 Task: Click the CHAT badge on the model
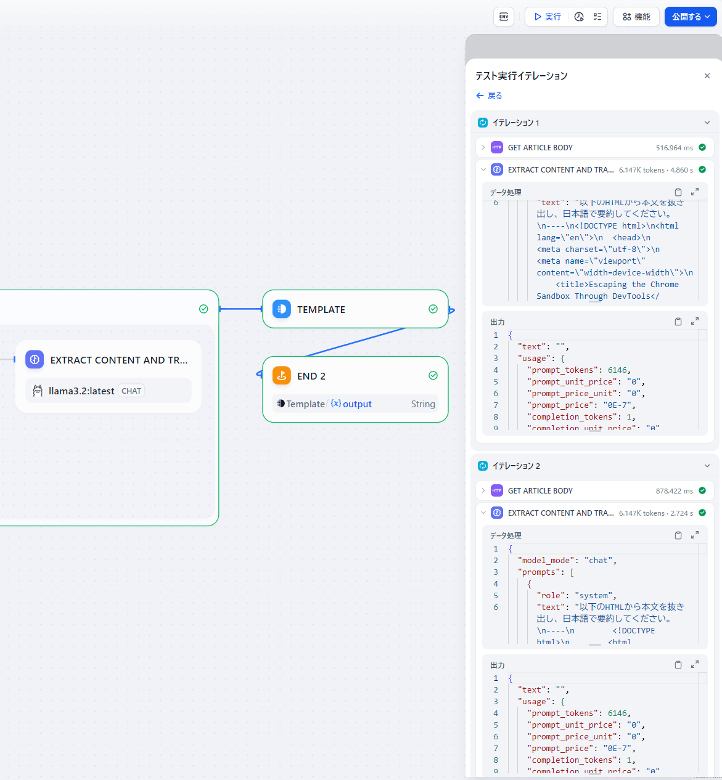pyautogui.click(x=131, y=391)
